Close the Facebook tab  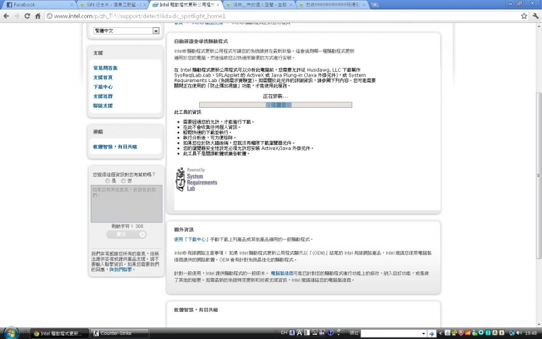click(72, 5)
